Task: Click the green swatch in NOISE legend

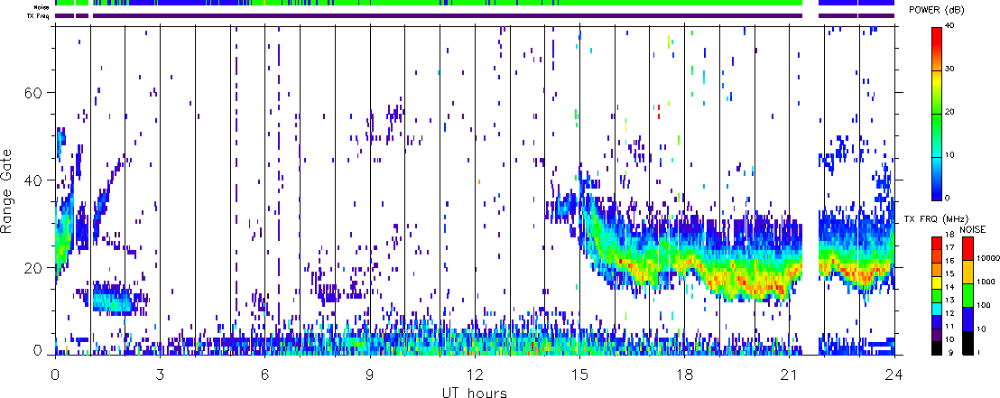Action: (x=968, y=295)
